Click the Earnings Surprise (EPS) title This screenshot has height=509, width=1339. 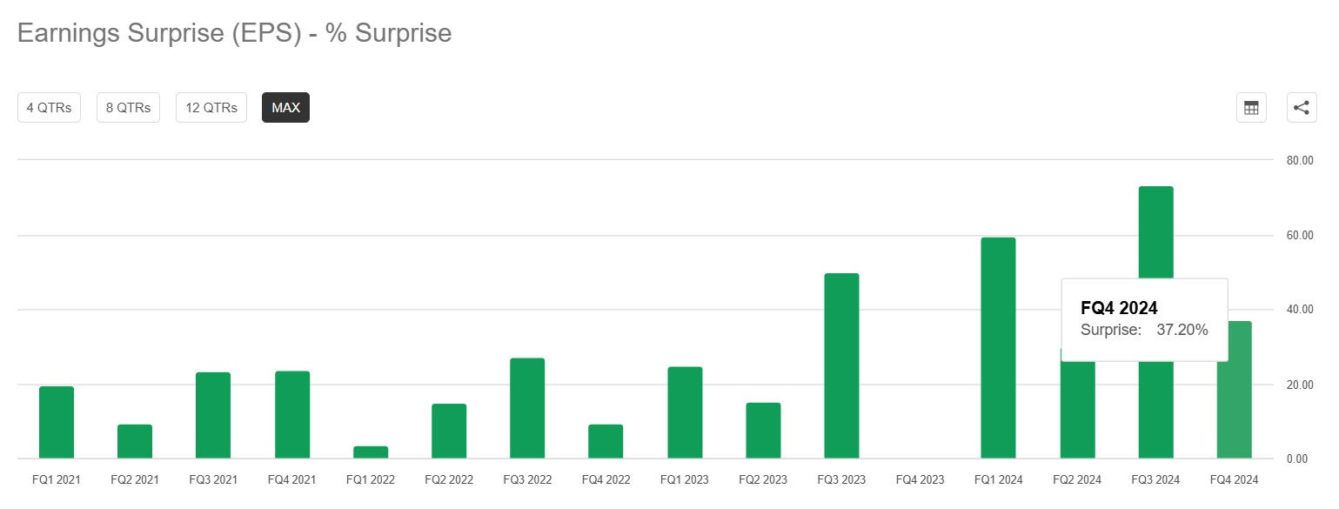pos(234,32)
